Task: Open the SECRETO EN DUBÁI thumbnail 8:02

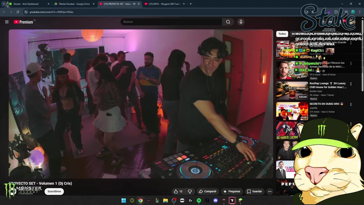Action: (x=292, y=111)
